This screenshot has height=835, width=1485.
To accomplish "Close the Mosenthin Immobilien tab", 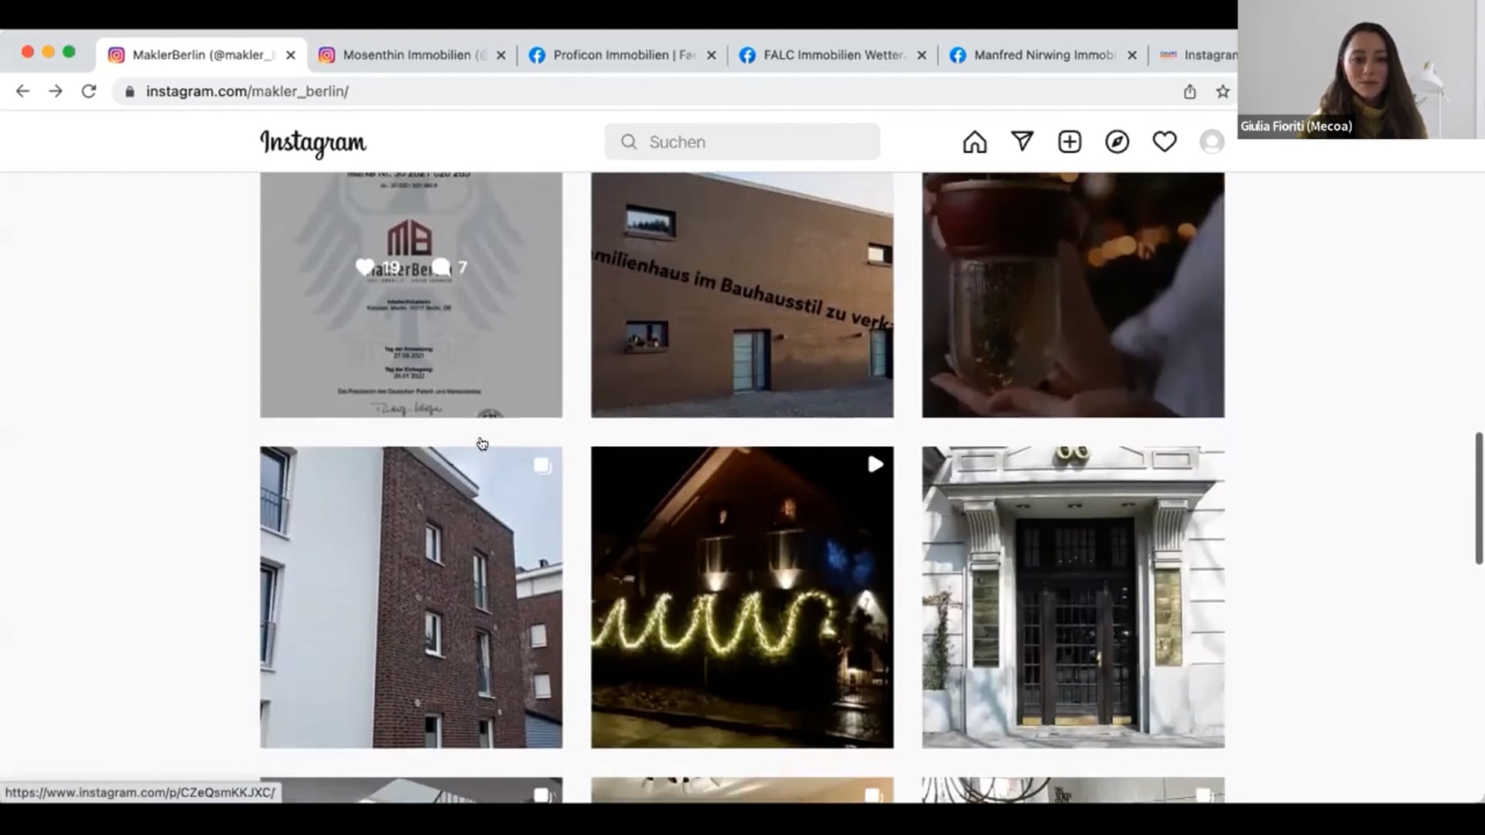I will 501,55.
